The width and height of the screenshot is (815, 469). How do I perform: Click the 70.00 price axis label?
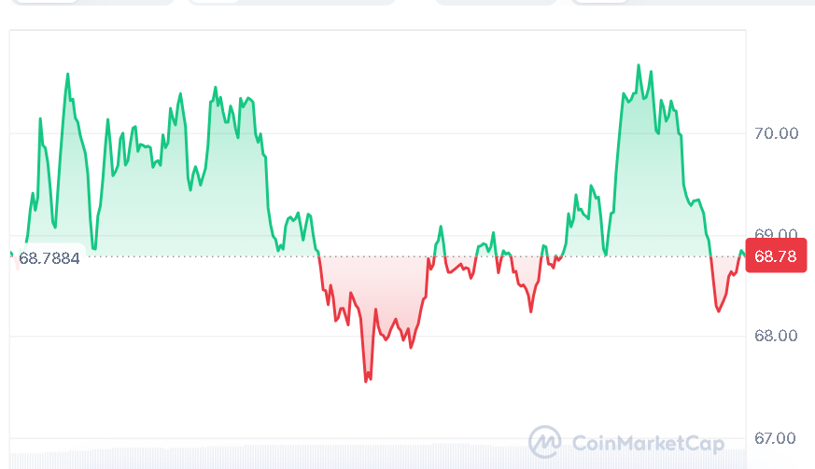click(776, 133)
